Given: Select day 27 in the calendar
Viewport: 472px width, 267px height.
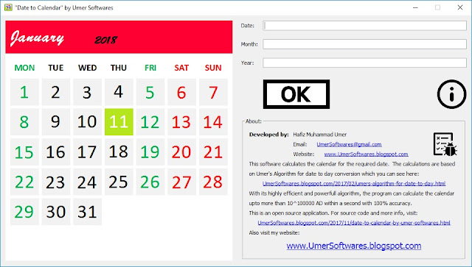Looking at the screenshot, I should 181,182.
